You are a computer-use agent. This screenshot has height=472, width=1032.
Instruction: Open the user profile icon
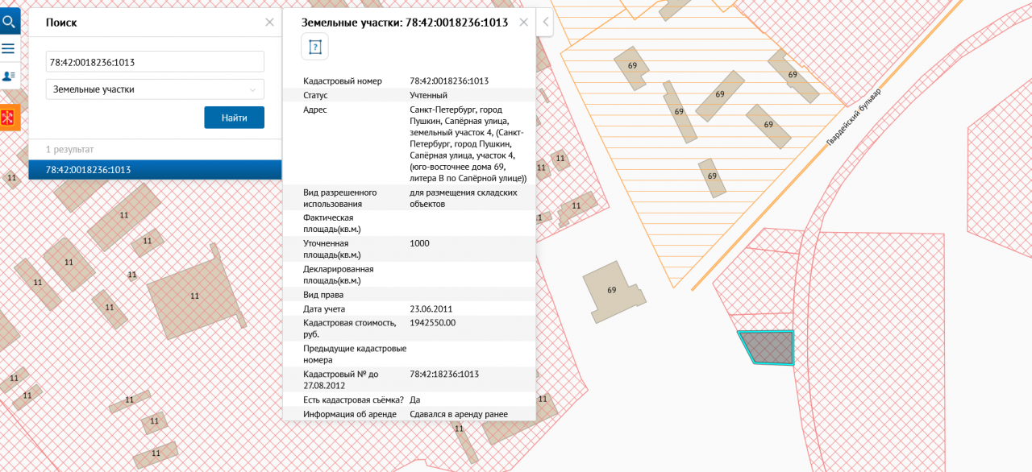9,76
